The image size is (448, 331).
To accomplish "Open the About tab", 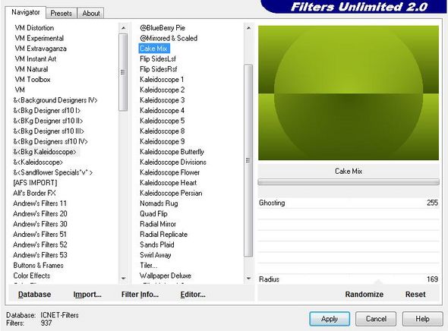I will click(x=91, y=13).
